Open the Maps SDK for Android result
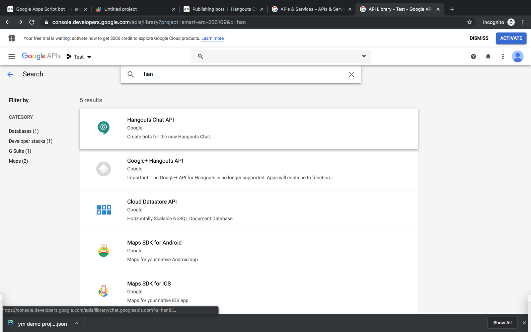 pyautogui.click(x=249, y=252)
